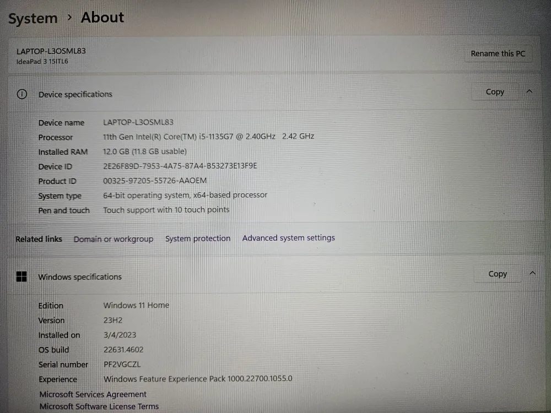Image resolution: width=551 pixels, height=413 pixels.
Task: Click the Device ID value text
Action: tap(180, 166)
